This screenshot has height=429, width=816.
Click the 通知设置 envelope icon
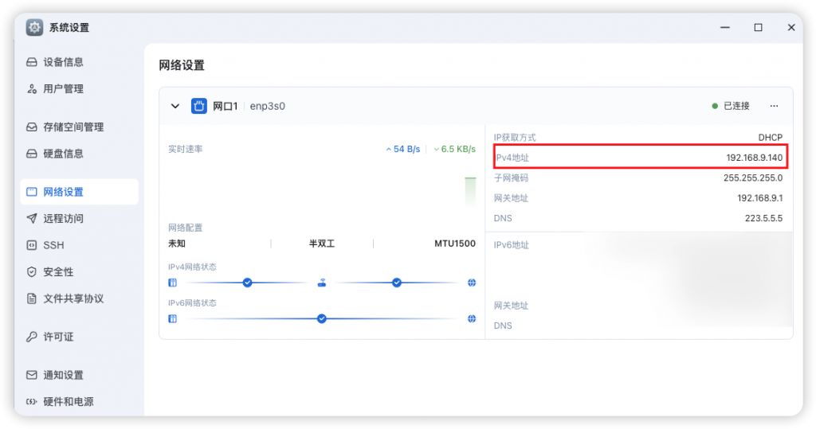[x=32, y=375]
